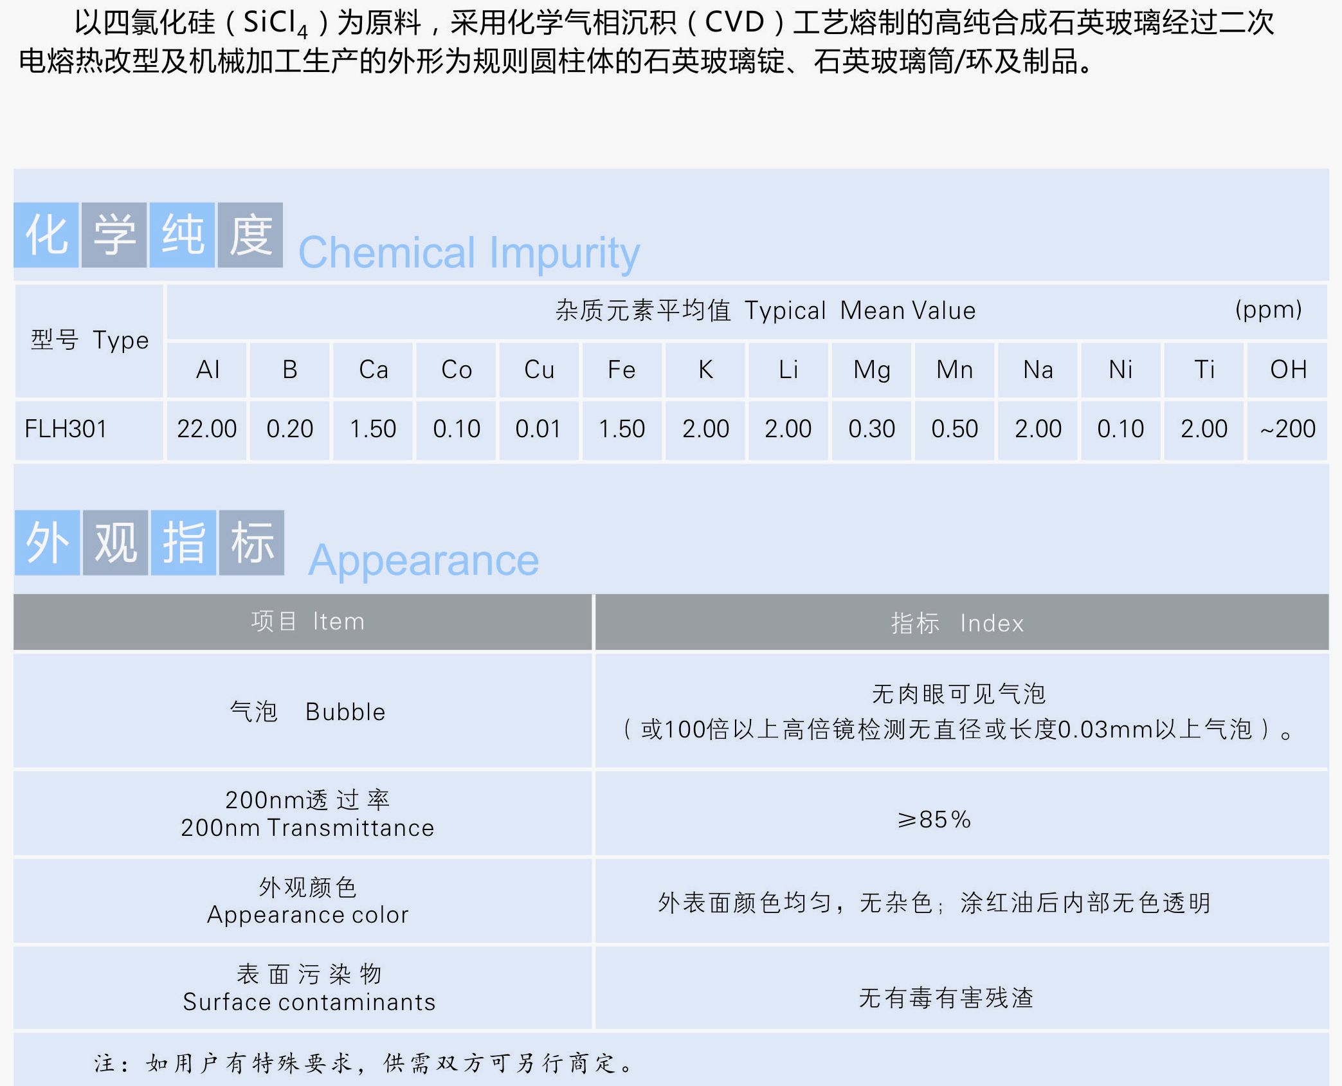Select the "气泡 Bubble" row label

click(307, 712)
